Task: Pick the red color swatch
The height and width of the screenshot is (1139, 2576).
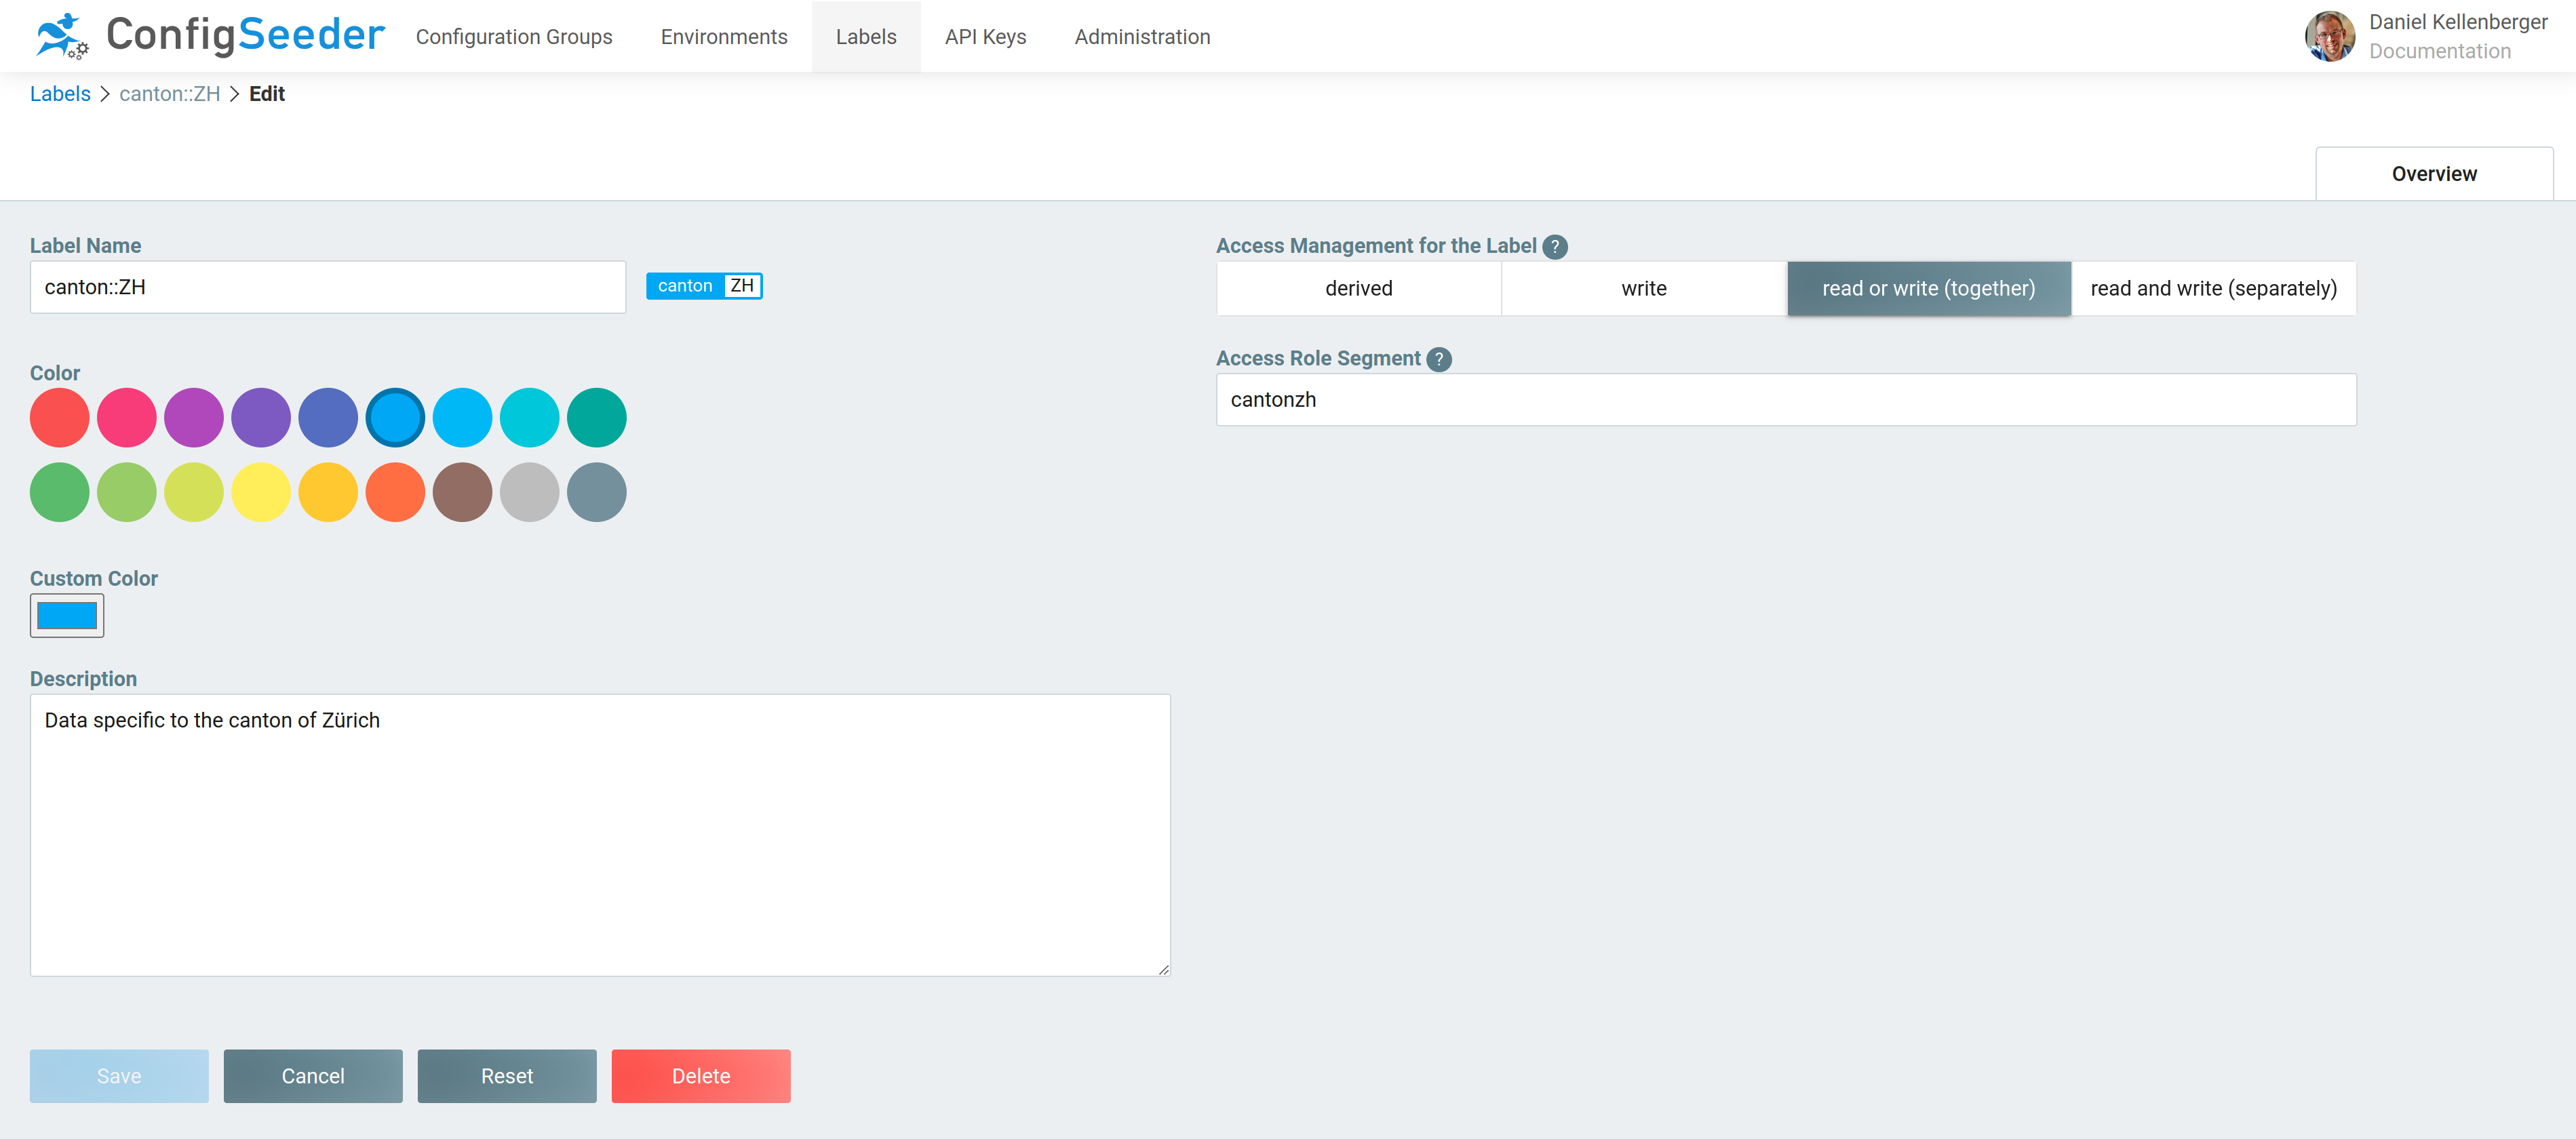Action: pos(59,418)
